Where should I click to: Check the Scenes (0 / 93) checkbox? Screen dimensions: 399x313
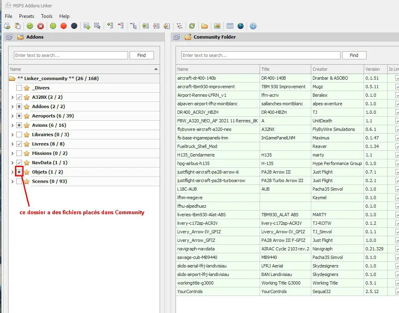pyautogui.click(x=19, y=181)
